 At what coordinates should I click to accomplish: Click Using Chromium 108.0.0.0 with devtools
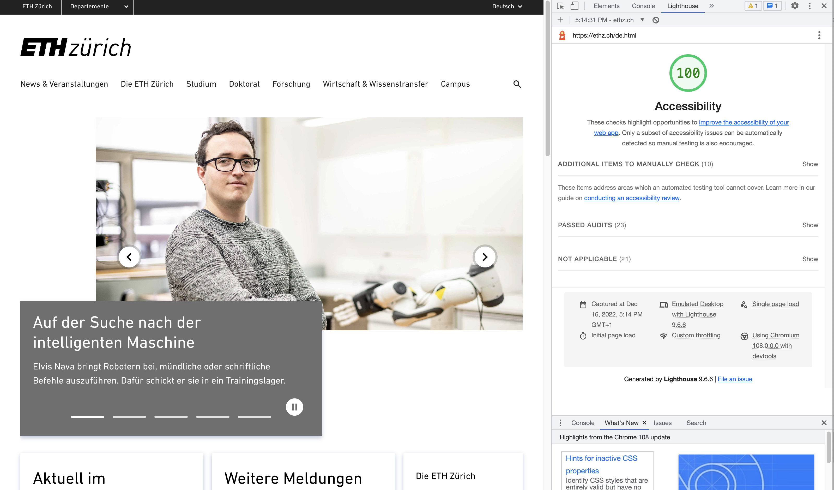coord(775,345)
